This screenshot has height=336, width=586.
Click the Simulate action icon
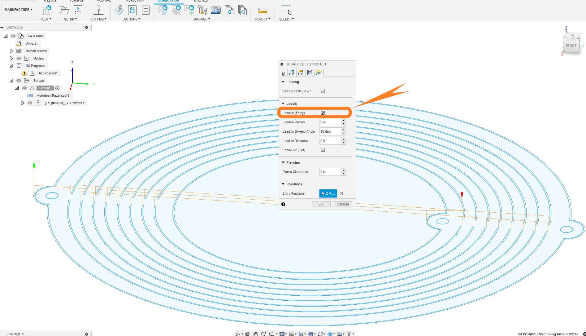[x=119, y=10]
